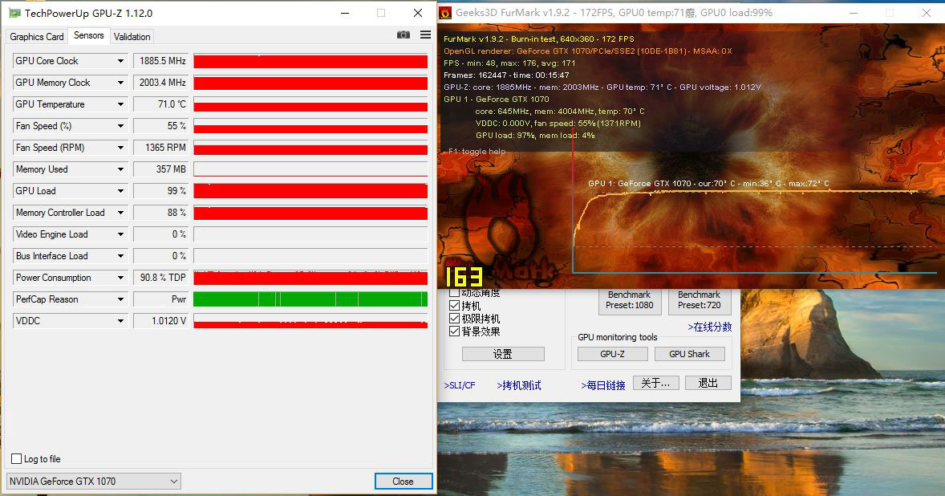Viewport: 945px width, 496px height.
Task: Click the GPU-Z title bar app icon
Action: [x=14, y=13]
